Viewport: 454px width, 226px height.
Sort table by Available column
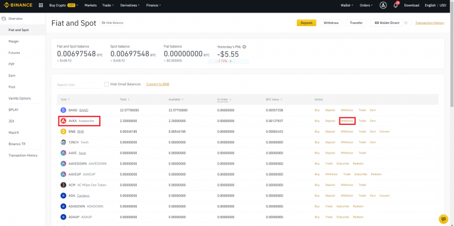(x=176, y=100)
